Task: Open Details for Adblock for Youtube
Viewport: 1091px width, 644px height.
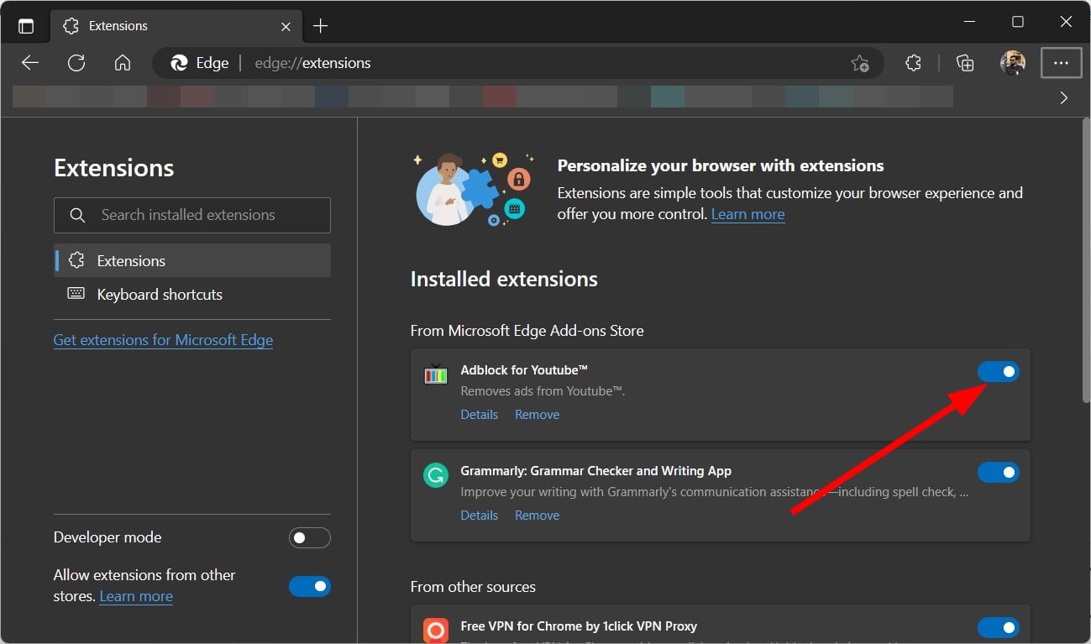Action: pos(479,415)
